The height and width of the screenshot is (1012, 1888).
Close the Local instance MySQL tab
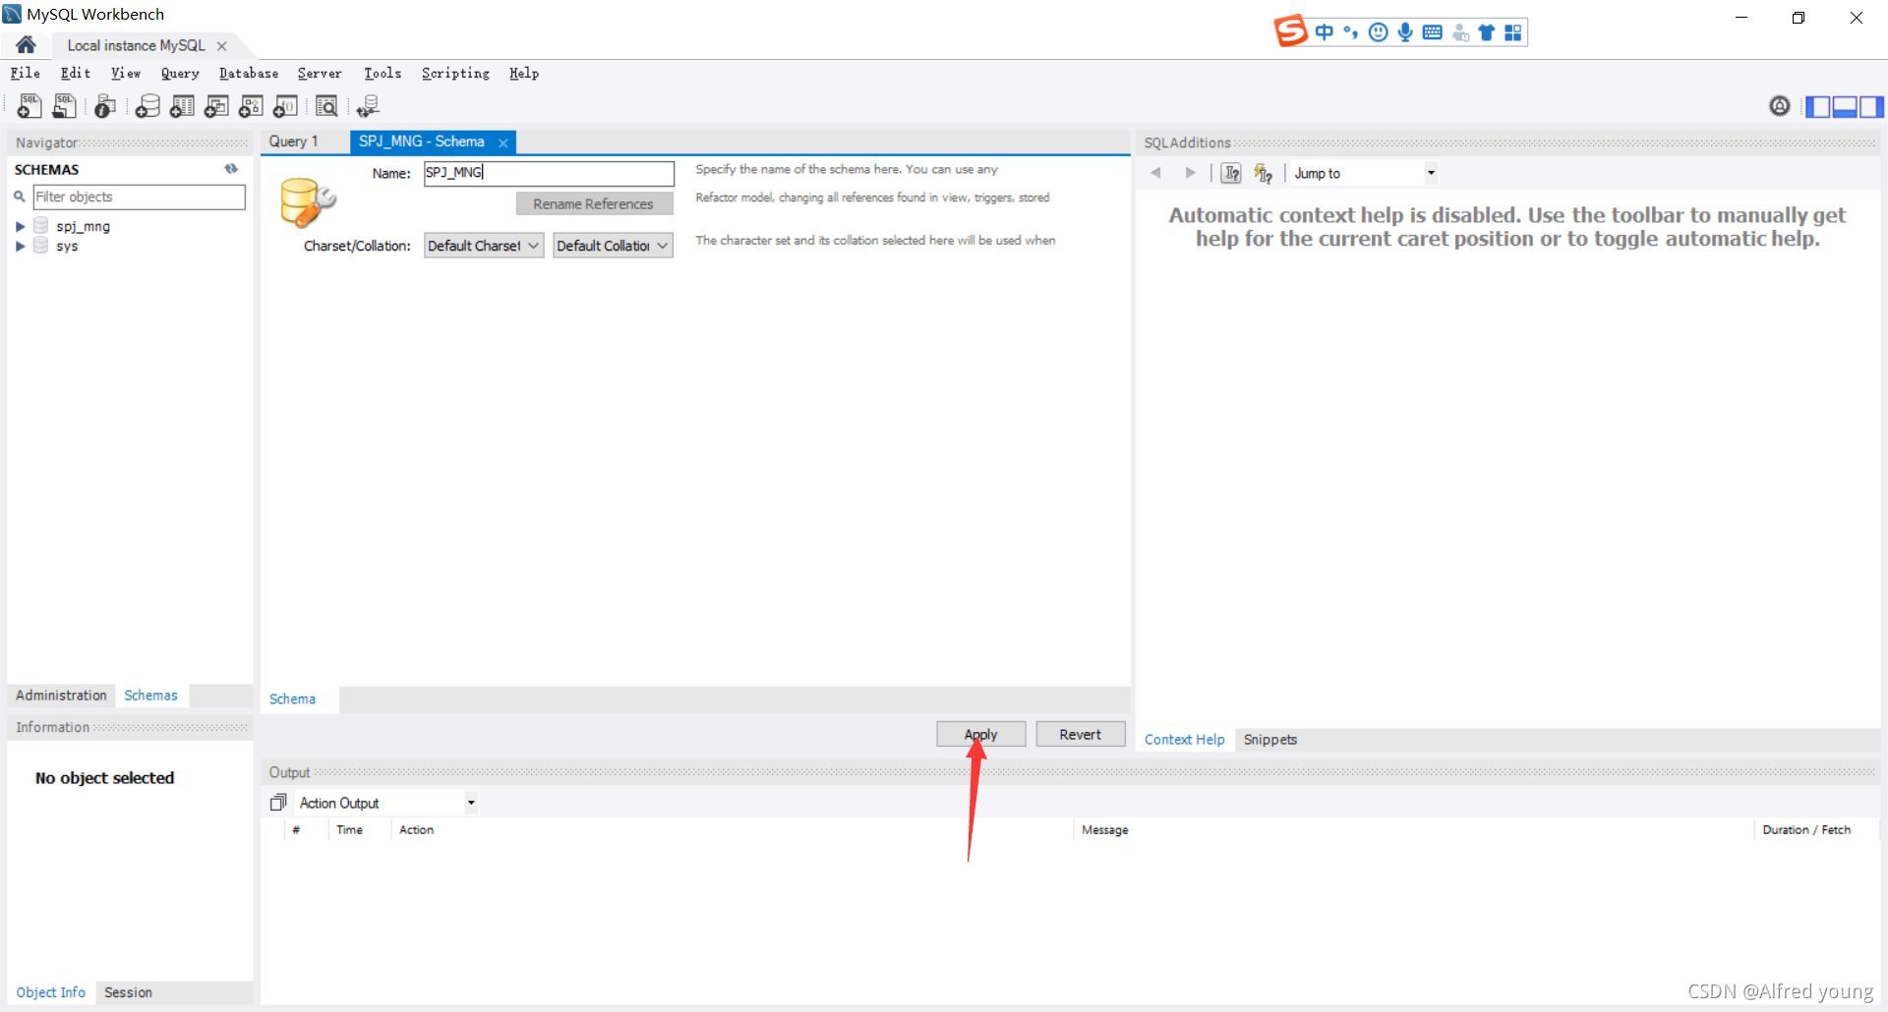[x=222, y=46]
